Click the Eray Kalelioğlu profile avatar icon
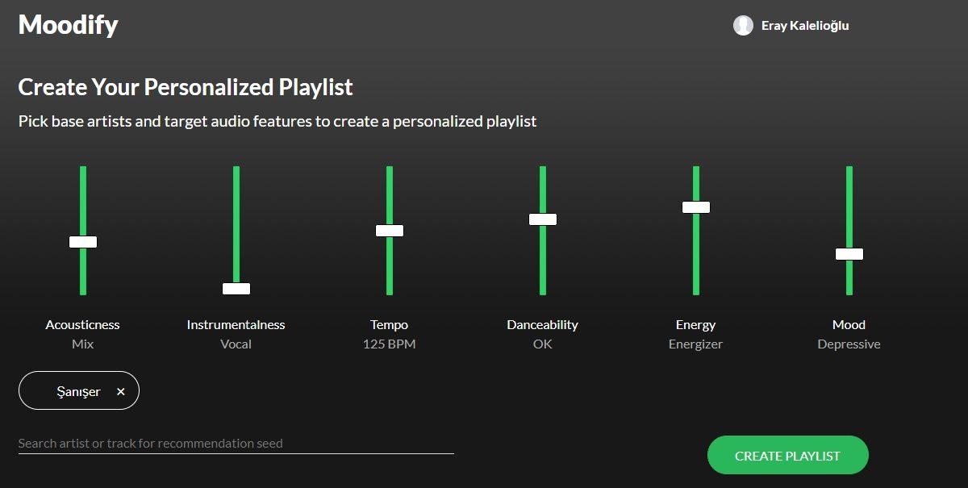The image size is (968, 488). 742,25
